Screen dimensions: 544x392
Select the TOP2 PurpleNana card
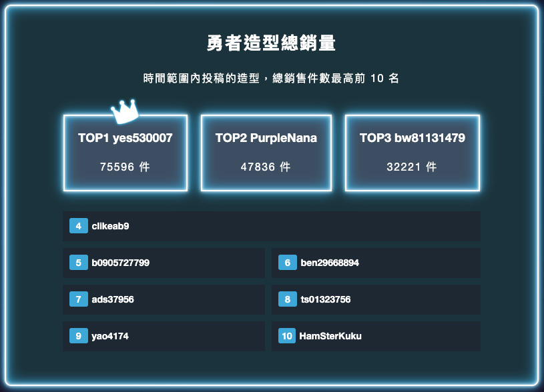(x=266, y=153)
